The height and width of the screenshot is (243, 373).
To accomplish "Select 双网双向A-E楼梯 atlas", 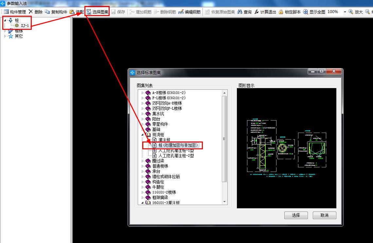I will tap(167, 103).
